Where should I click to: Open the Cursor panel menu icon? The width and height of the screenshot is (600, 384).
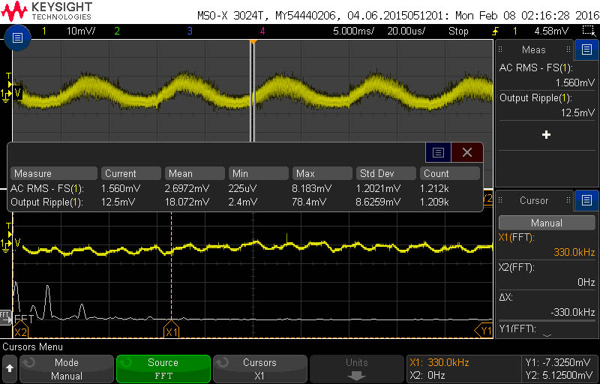(x=586, y=200)
